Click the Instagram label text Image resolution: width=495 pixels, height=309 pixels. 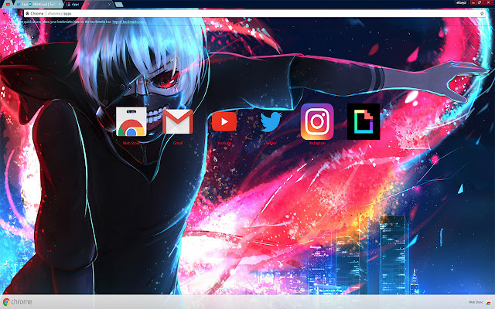click(317, 143)
